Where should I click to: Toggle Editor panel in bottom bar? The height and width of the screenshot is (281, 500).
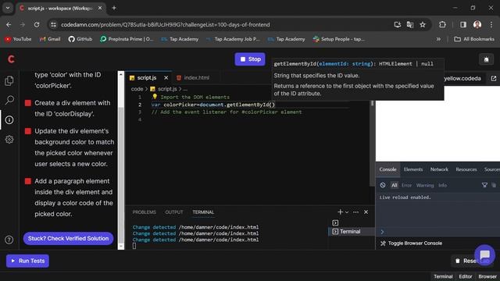(x=466, y=276)
